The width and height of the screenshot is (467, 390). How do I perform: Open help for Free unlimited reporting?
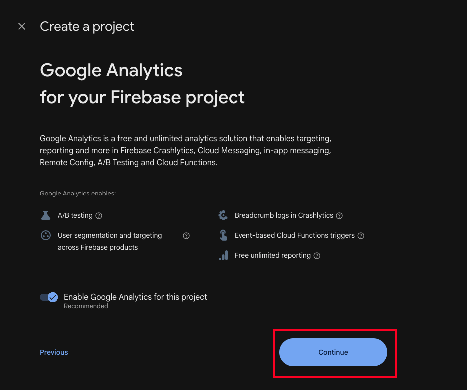(x=317, y=256)
